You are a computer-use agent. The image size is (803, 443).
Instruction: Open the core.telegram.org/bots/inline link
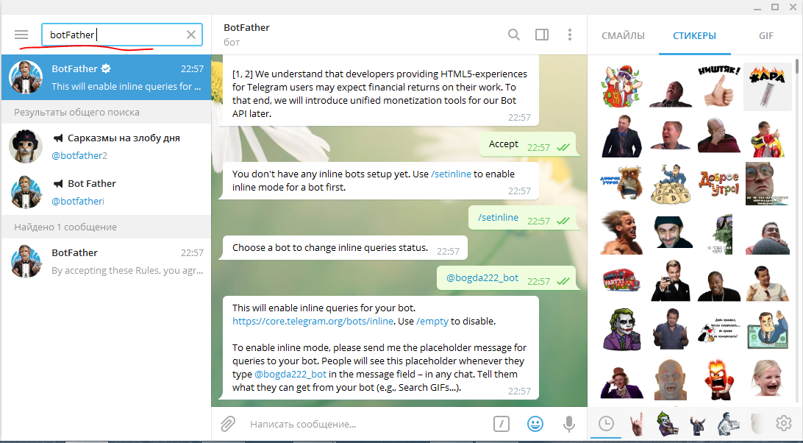[313, 321]
